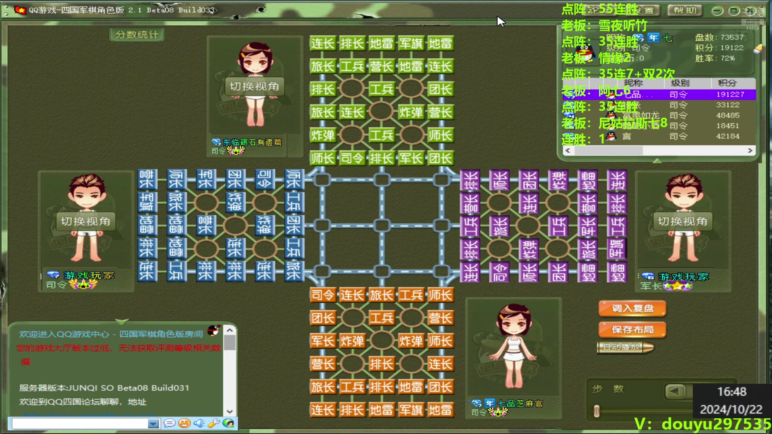Select the orange 军长 piece in bottom army
This screenshot has height=434, width=772.
pos(323,341)
